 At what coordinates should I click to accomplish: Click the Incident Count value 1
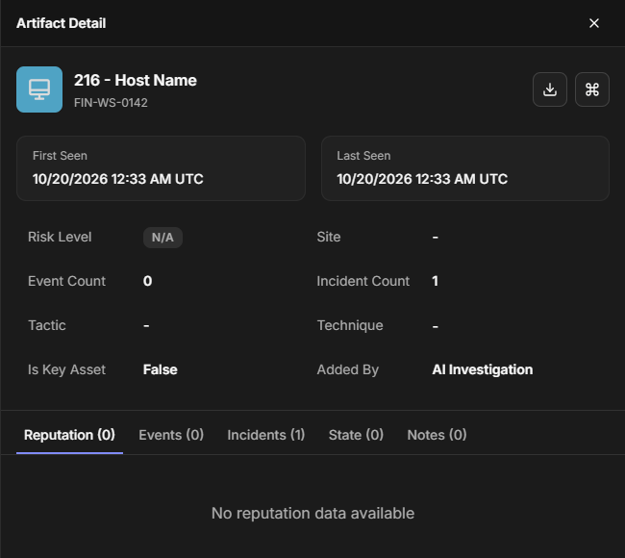pos(435,281)
